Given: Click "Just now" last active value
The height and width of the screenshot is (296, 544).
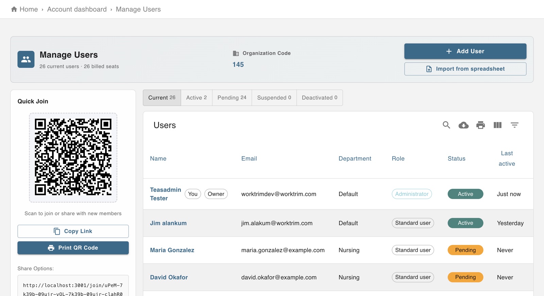Looking at the screenshot, I should [x=509, y=194].
